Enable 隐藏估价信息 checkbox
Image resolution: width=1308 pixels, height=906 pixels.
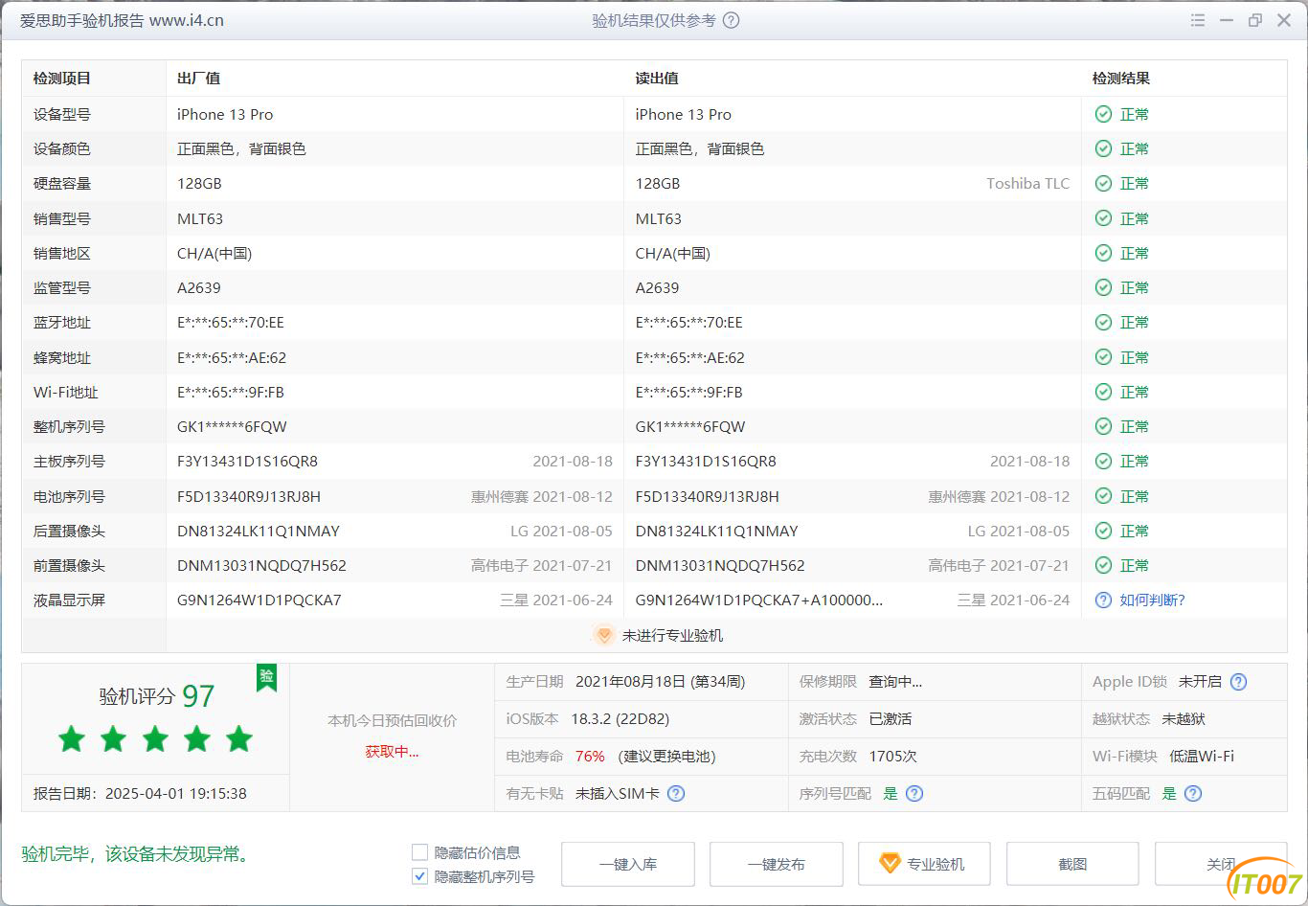(x=419, y=852)
